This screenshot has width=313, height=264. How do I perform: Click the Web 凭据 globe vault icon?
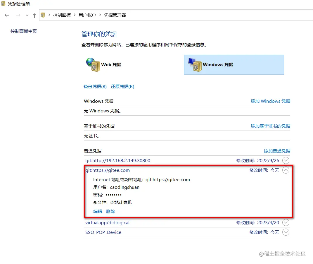[93, 65]
